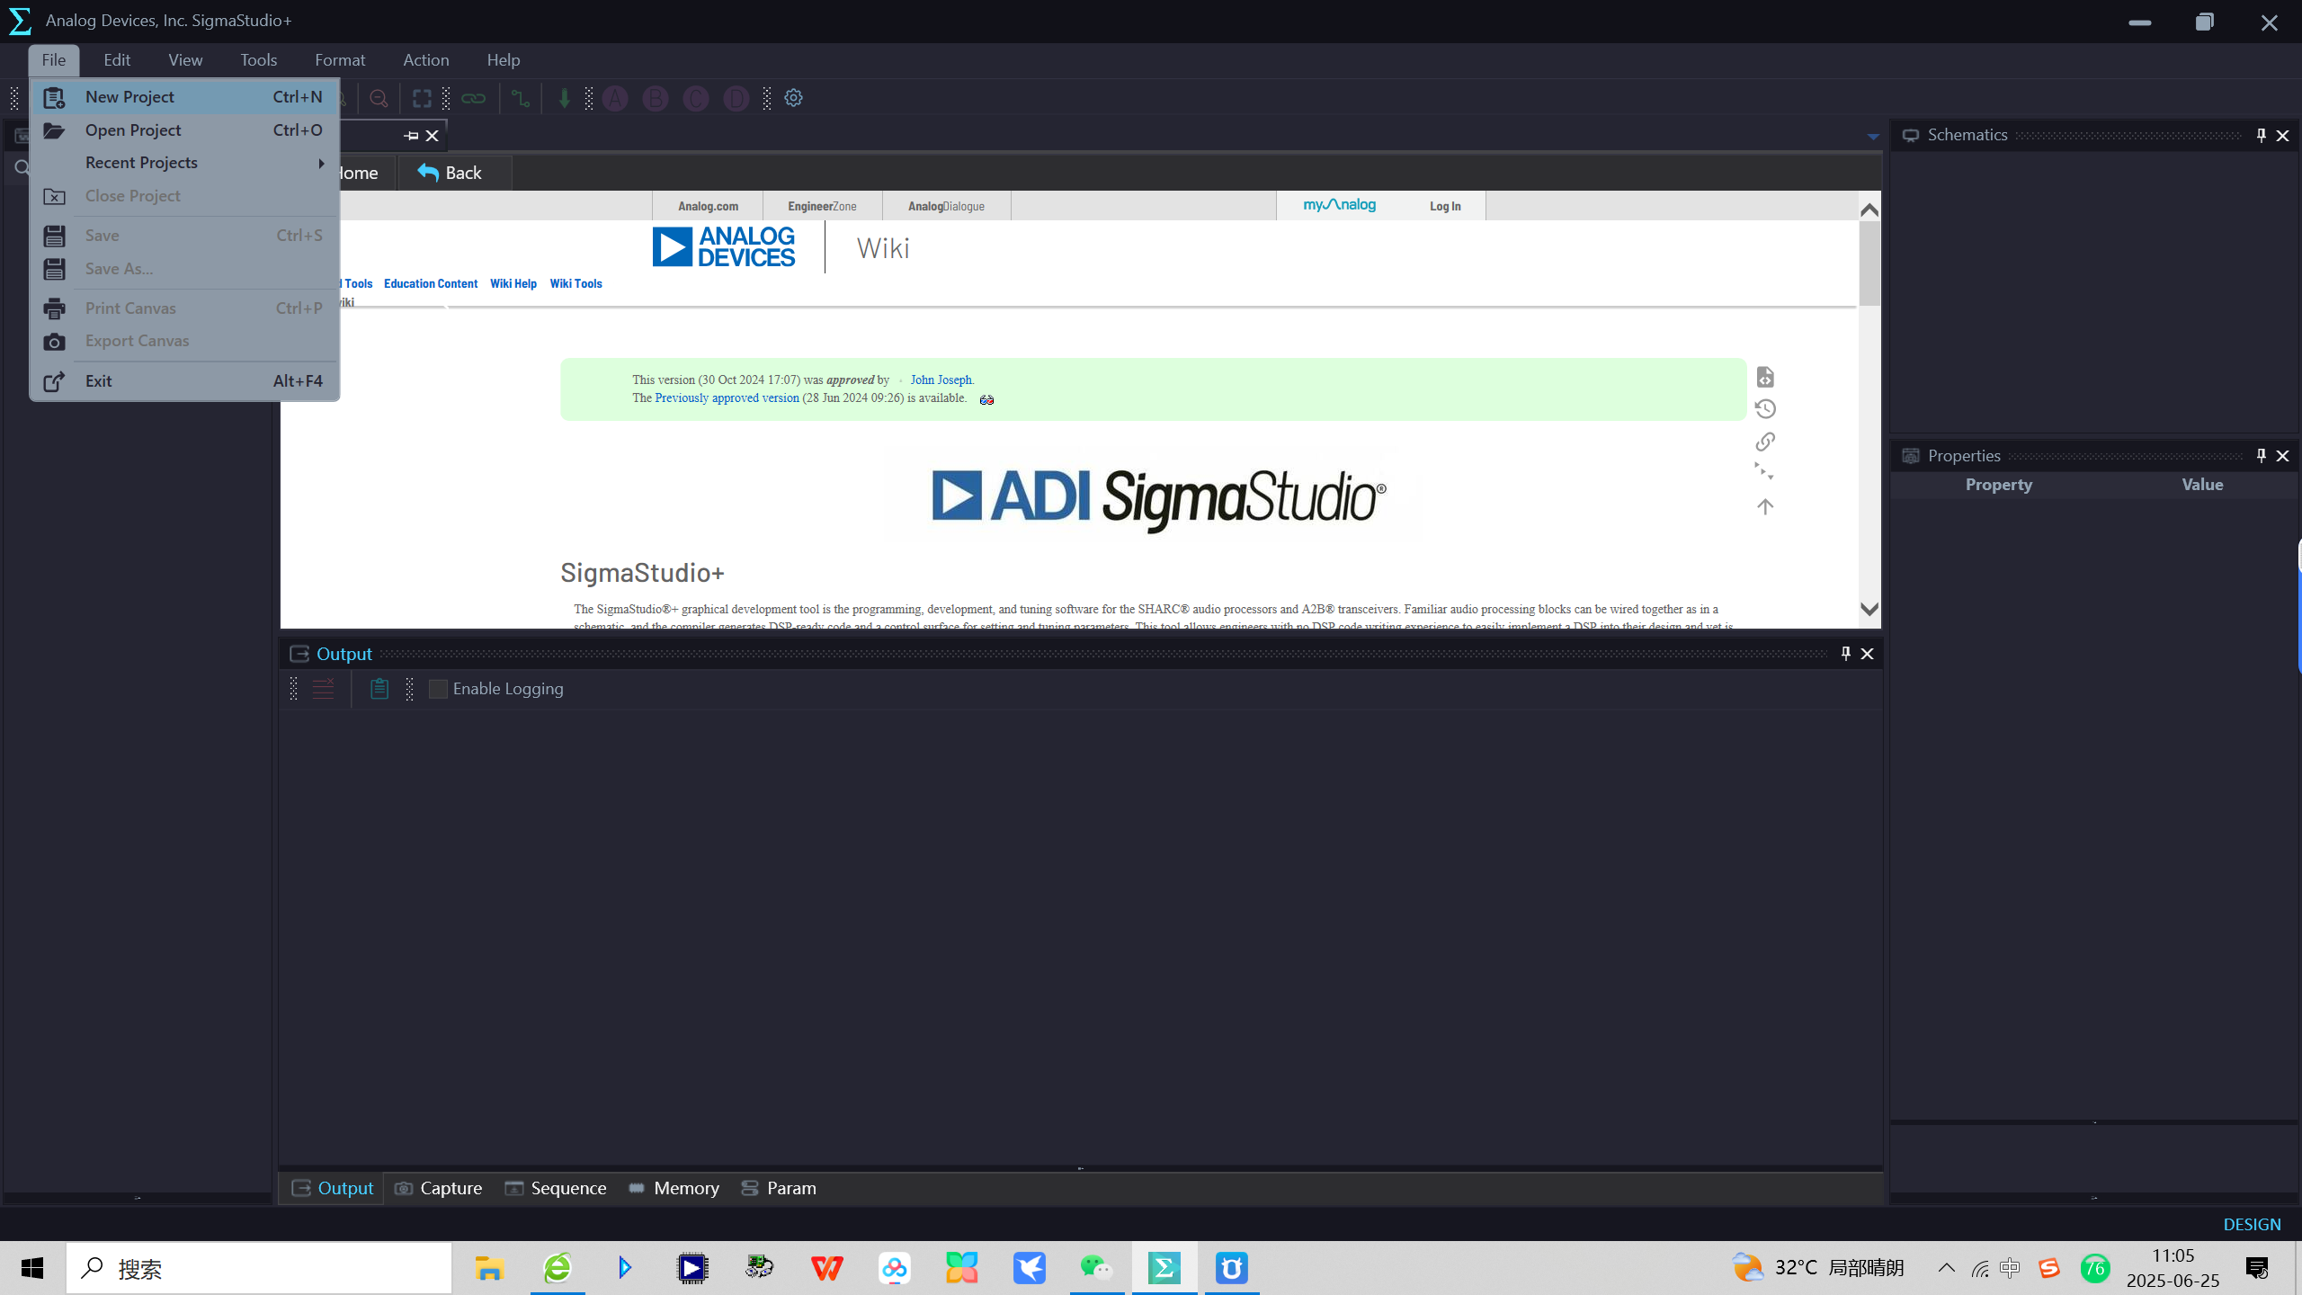
Task: Switch to the Param tab
Action: (778, 1188)
